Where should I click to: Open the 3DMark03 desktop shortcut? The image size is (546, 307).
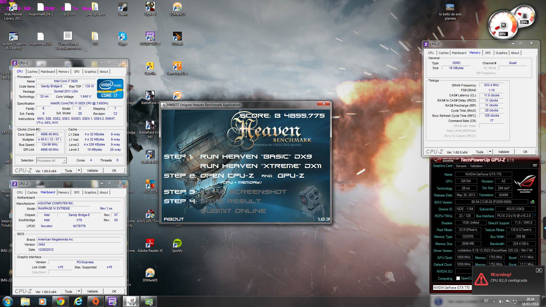point(177,9)
